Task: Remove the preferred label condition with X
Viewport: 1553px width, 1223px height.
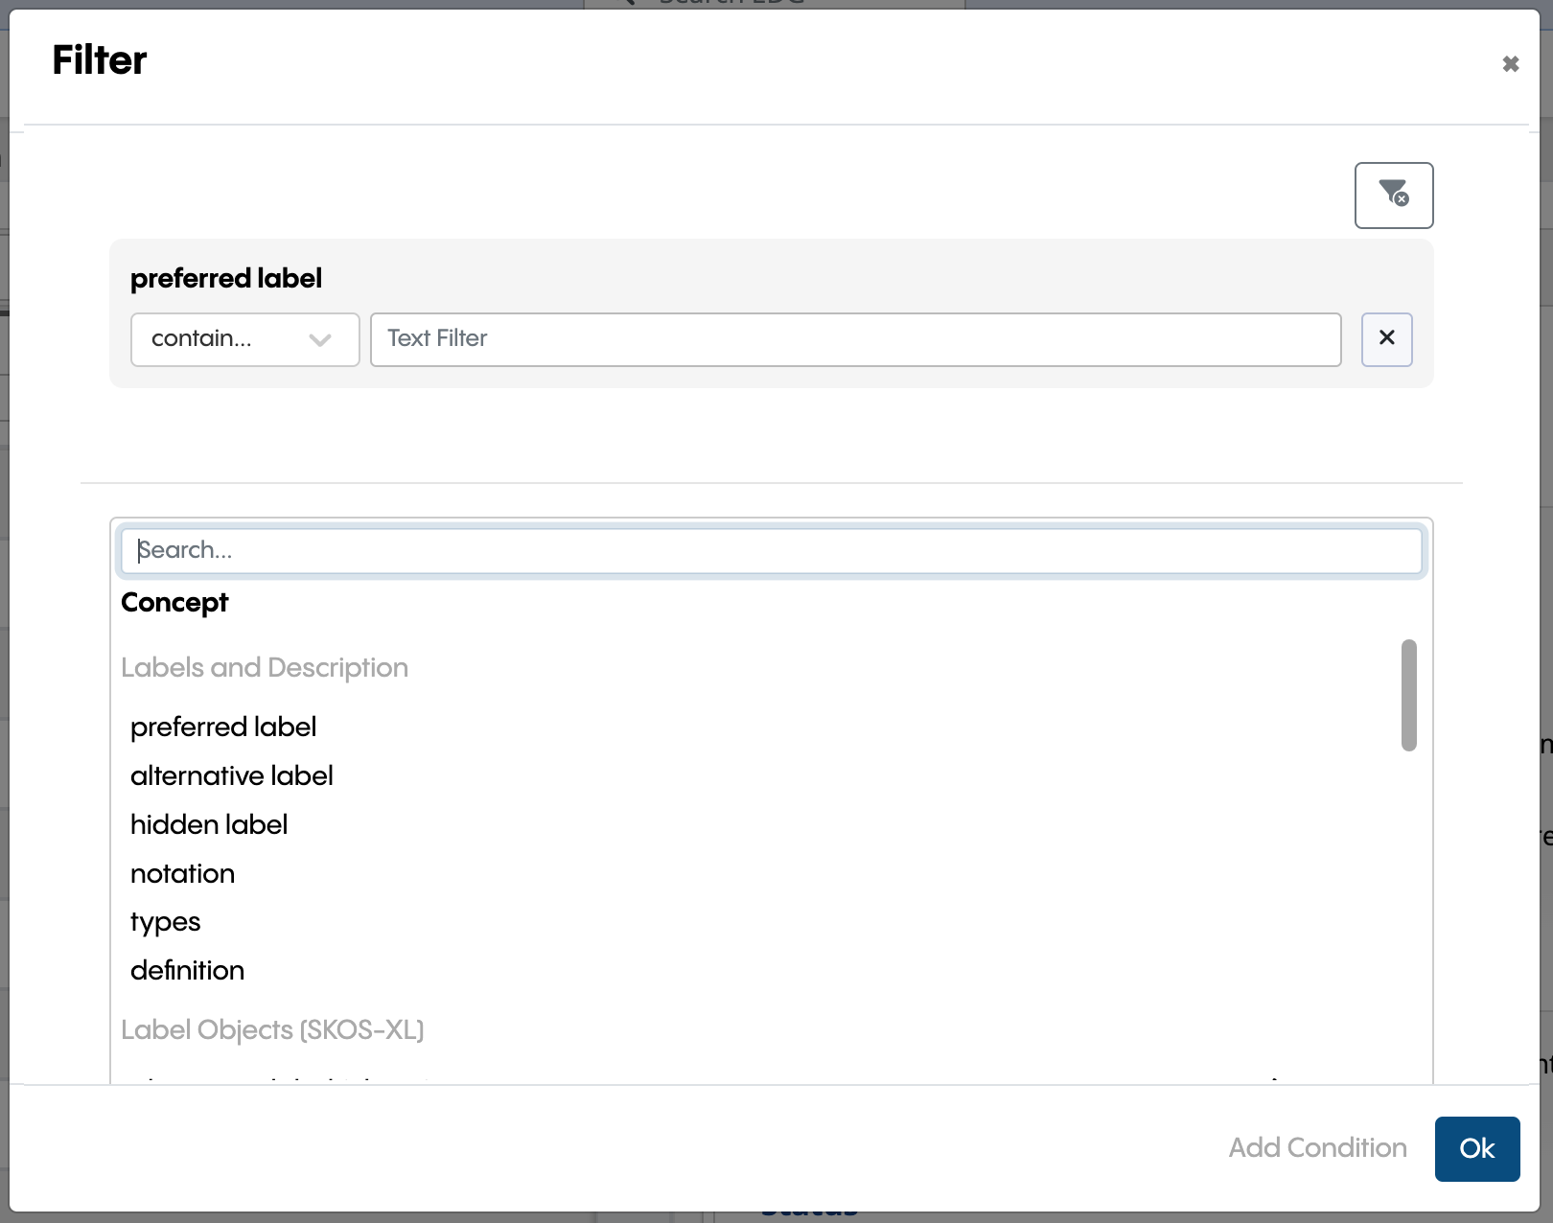Action: pos(1386,339)
